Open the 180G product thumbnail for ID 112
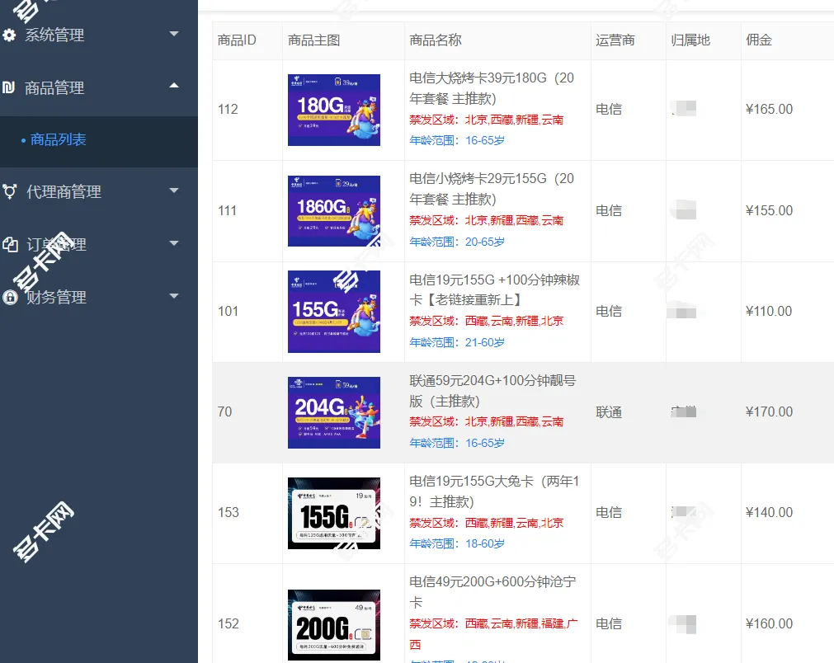The image size is (834, 663). pos(334,110)
